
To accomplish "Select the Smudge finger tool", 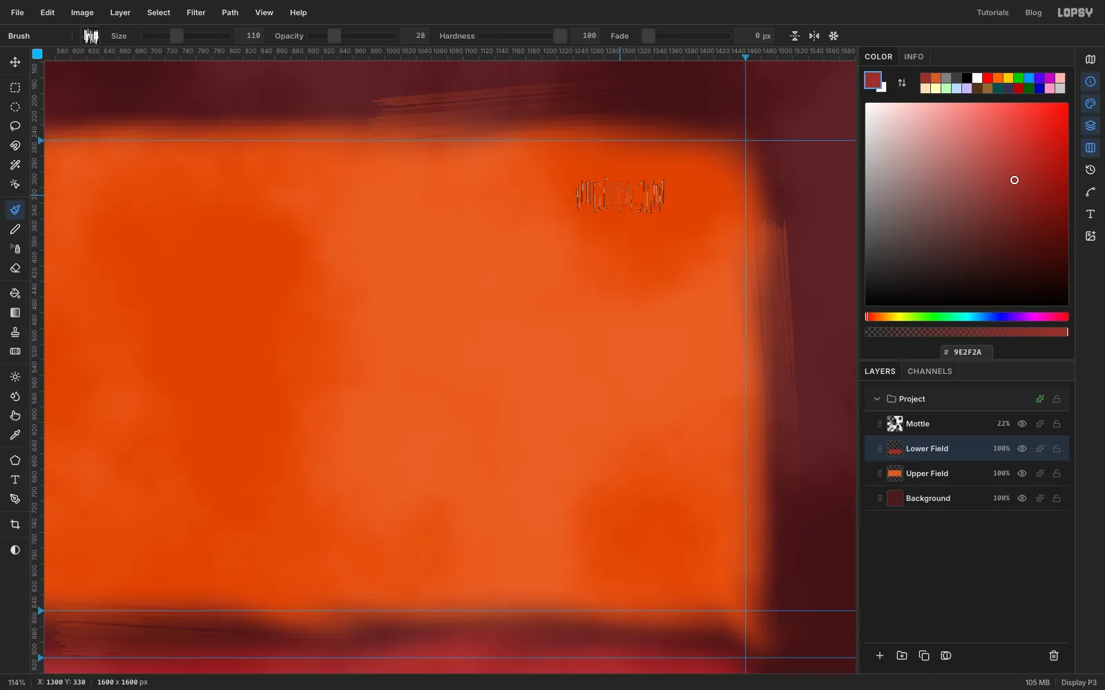I will click(x=15, y=415).
